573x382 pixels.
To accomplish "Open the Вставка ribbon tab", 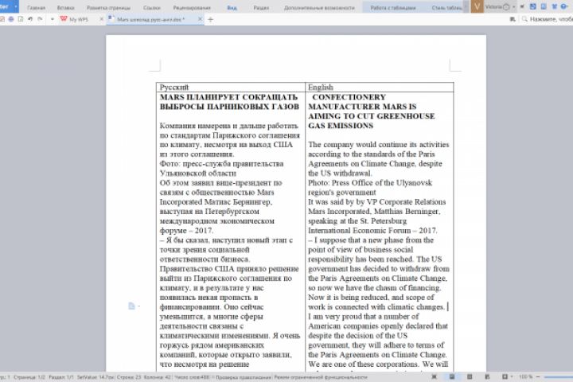I will pyautogui.click(x=66, y=8).
